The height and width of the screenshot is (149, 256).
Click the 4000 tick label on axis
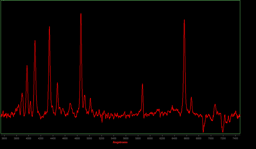pos(28,138)
